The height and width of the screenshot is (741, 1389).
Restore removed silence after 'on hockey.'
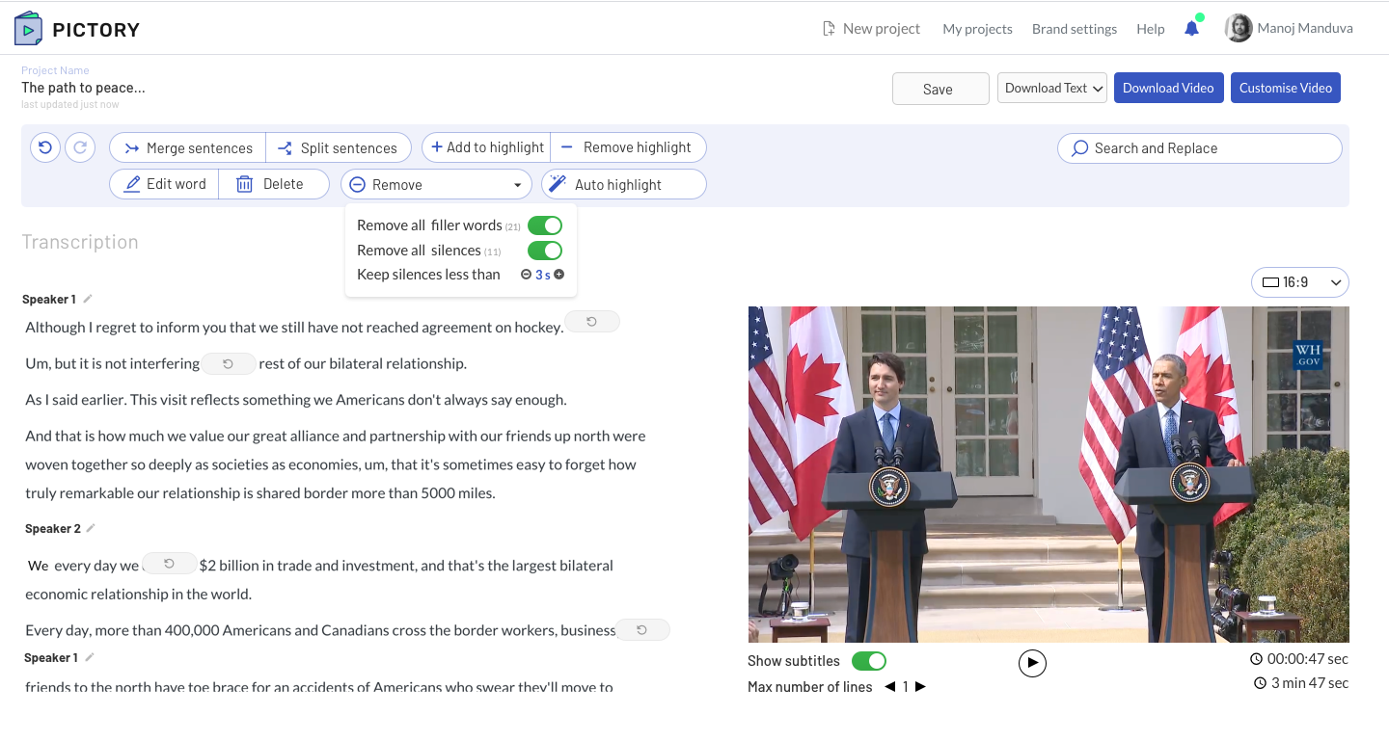591,322
